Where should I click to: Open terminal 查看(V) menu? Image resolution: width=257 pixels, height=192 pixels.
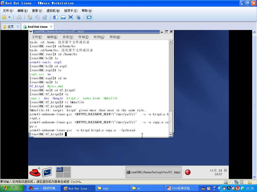point(68,37)
